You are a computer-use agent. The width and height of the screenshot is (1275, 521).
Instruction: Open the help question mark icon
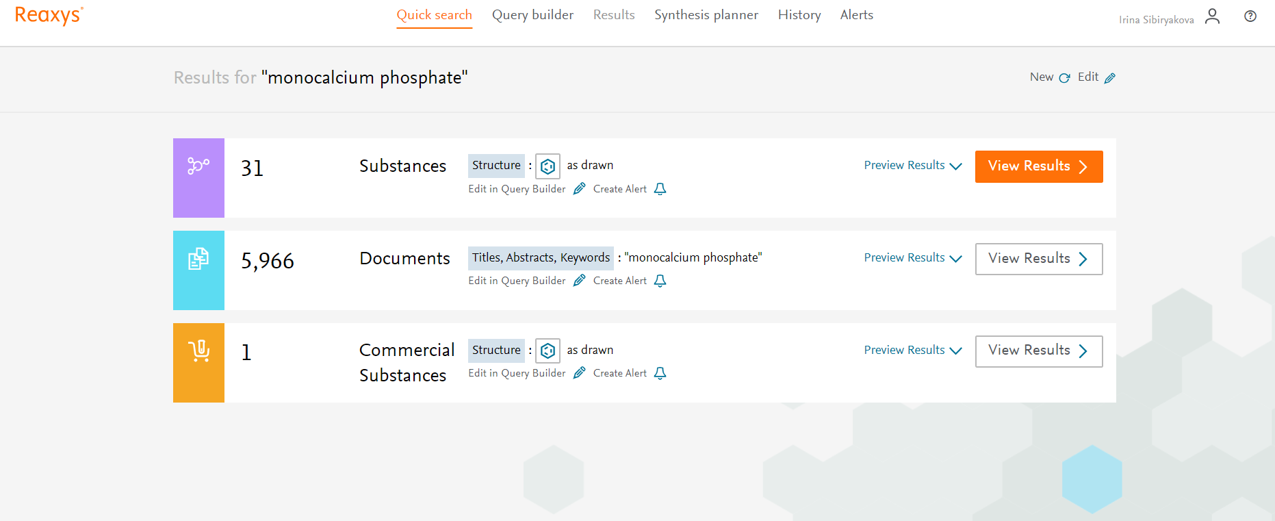coord(1250,16)
